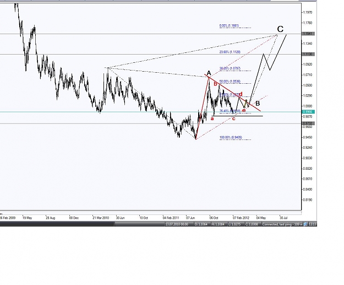
Task: Click the H: 1.0384 high price field
Action: click(x=217, y=224)
